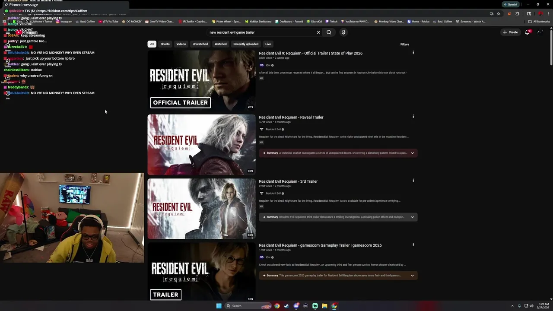The height and width of the screenshot is (311, 553).
Task: Select the Live filter chip
Action: [x=268, y=44]
